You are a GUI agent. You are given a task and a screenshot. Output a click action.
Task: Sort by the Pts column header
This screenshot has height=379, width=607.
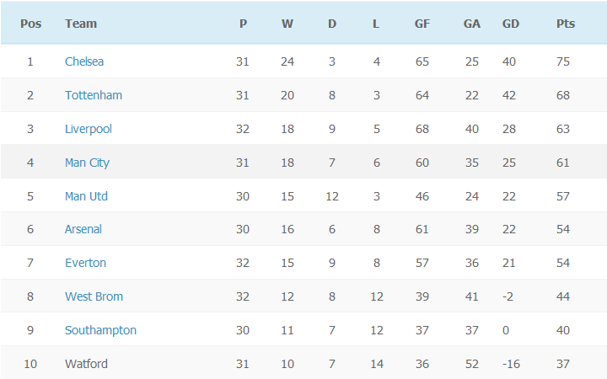[566, 24]
